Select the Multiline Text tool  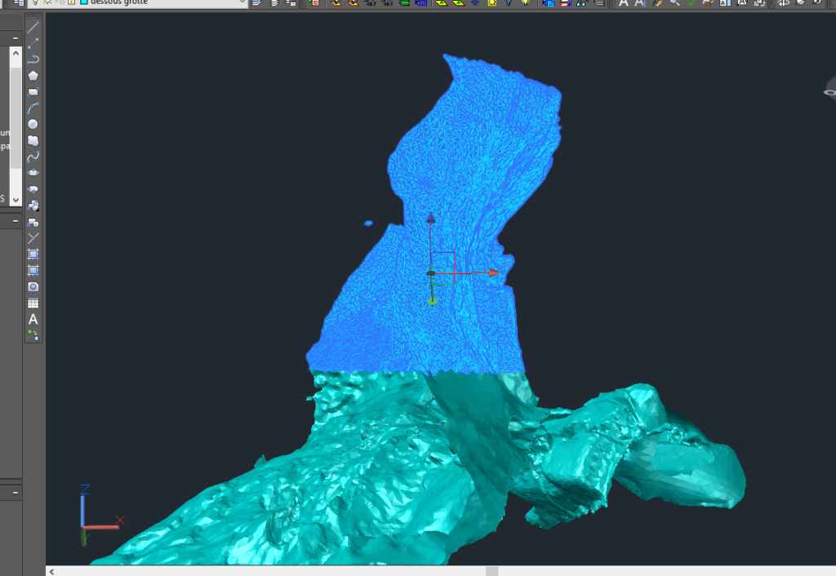pos(33,319)
